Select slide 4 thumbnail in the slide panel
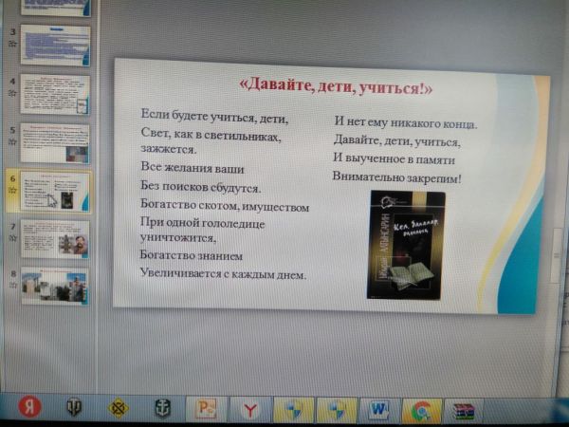 (55, 94)
